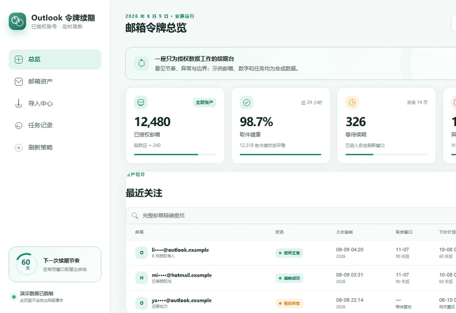456x313 pixels.
Task: Click the 等待续期 progress bar
Action: (x=386, y=154)
